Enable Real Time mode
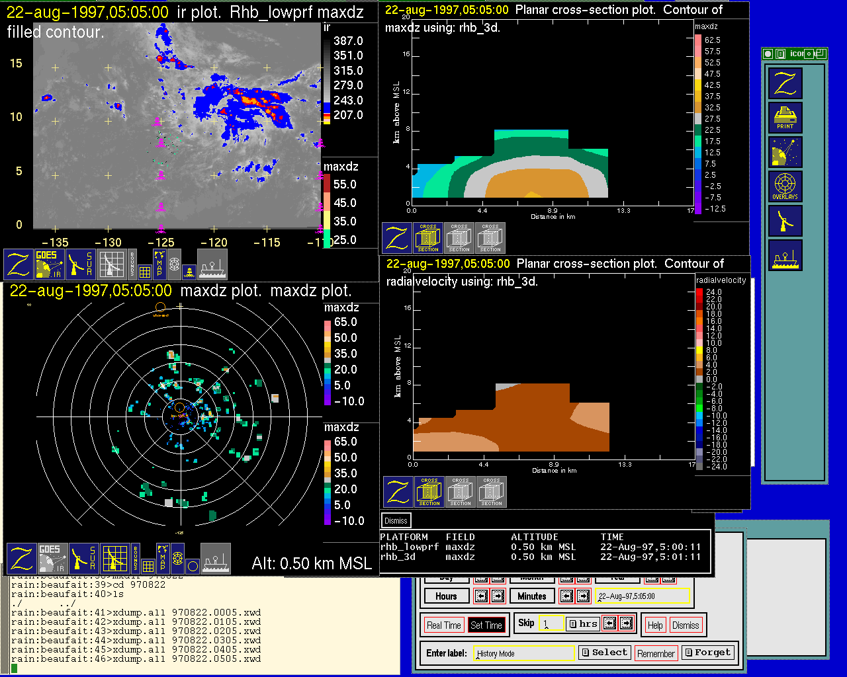The image size is (847, 677). tap(443, 625)
